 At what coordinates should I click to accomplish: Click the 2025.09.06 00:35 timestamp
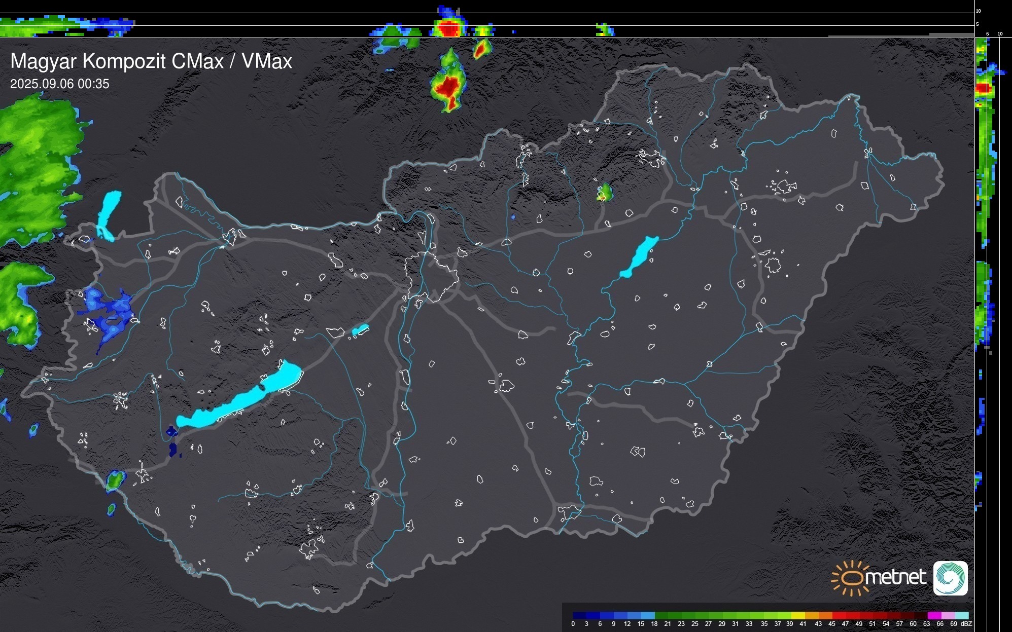tap(59, 84)
